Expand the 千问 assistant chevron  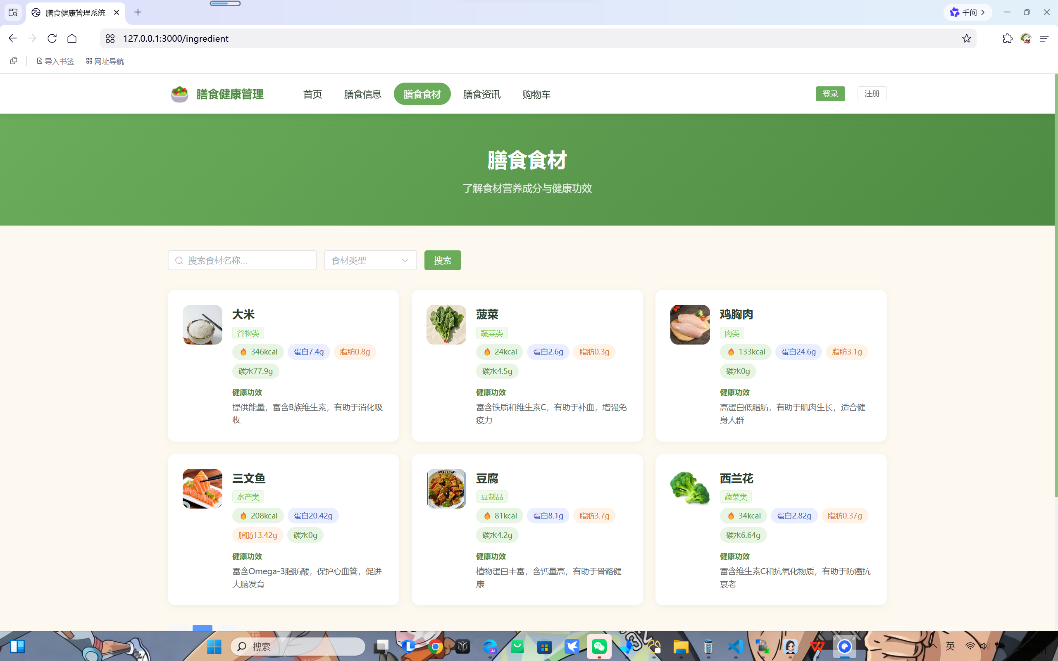tap(984, 12)
